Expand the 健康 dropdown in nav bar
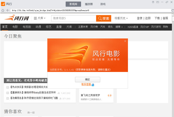Viewport: 174px width, 117px height. point(119,27)
